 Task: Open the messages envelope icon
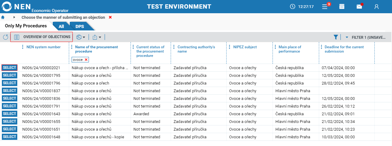tap(359, 6)
